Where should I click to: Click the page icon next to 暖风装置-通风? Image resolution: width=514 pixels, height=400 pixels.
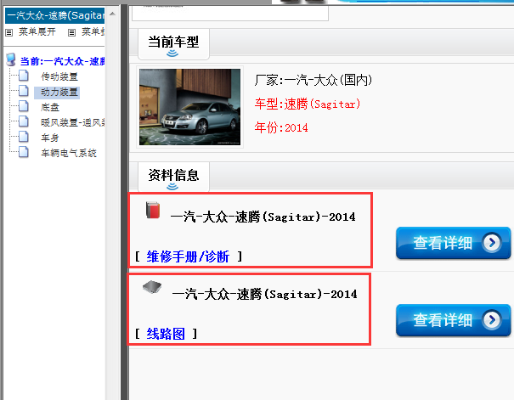click(x=24, y=121)
